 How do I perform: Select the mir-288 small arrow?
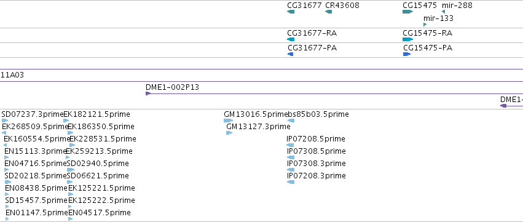443,12
